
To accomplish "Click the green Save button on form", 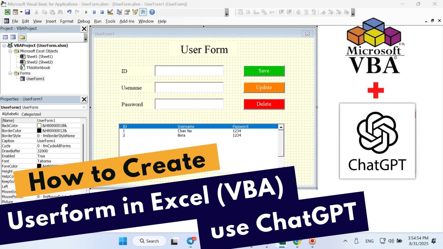I will 264,71.
